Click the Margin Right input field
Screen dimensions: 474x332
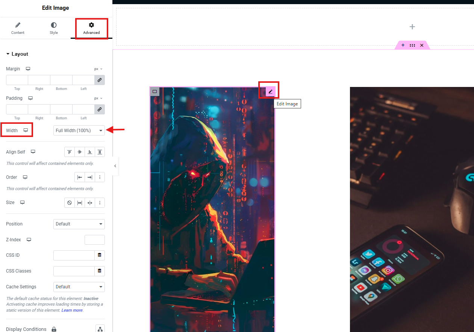click(39, 80)
